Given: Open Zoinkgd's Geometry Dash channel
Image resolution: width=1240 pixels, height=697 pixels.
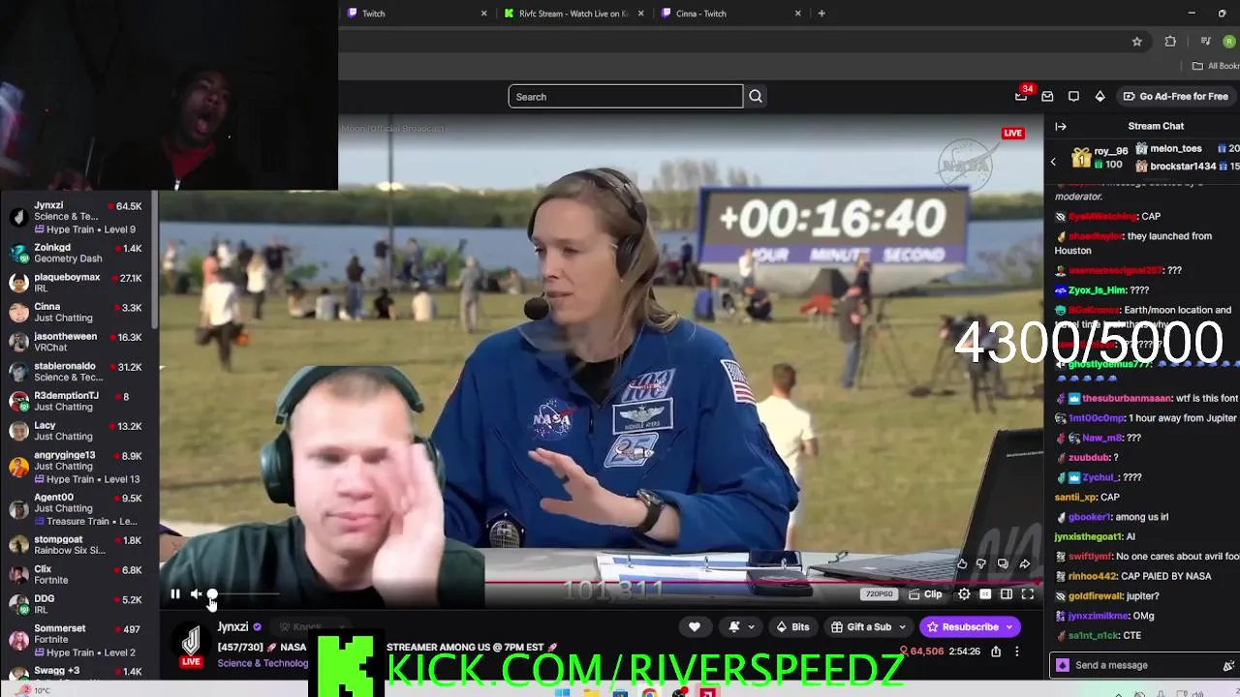Looking at the screenshot, I should click(79, 254).
